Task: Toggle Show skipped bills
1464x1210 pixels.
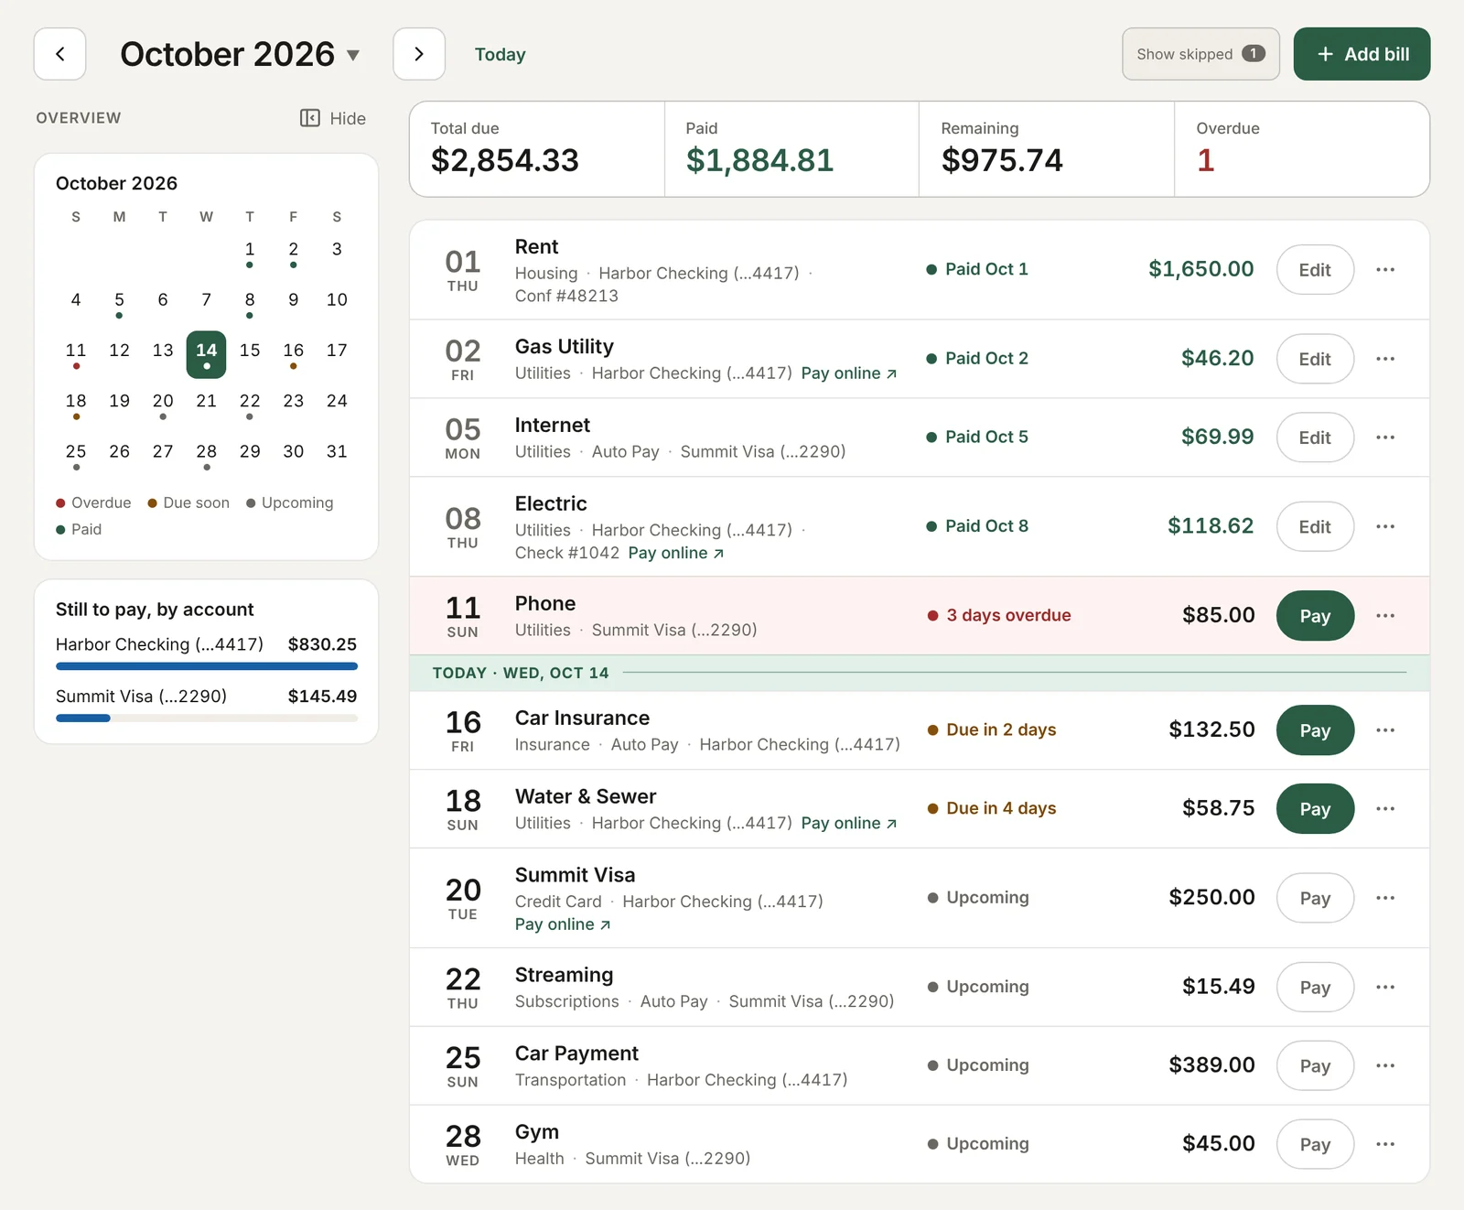Action: point(1200,54)
